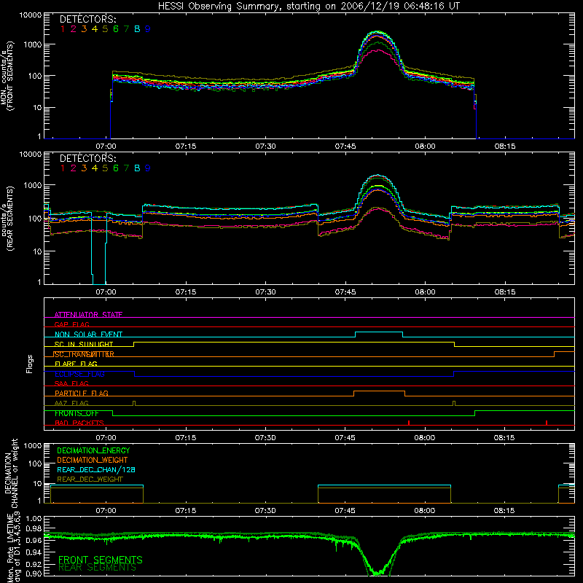Click the DECIMATION CHANNEL or weight axis title
The height and width of the screenshot is (583, 583).
pyautogui.click(x=11, y=473)
